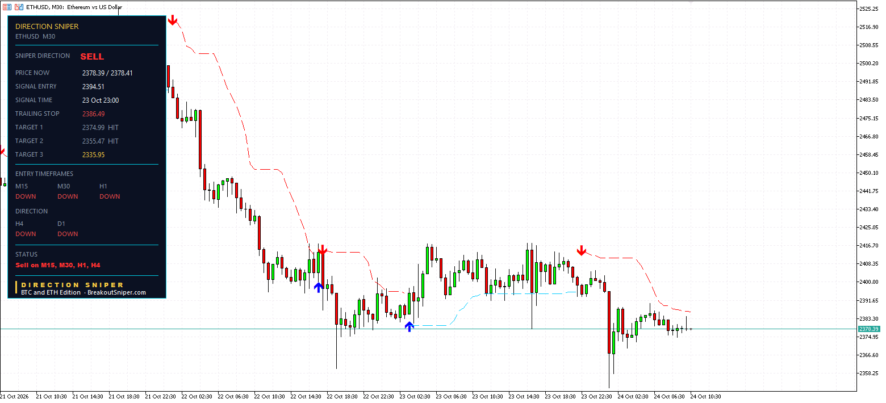
Task: Click the 23 Oct 14:30 time axis label
Action: [524, 397]
